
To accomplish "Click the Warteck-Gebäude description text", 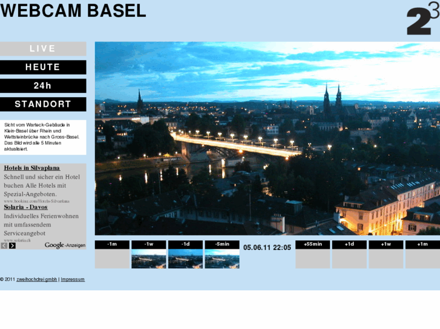I will [x=42, y=137].
